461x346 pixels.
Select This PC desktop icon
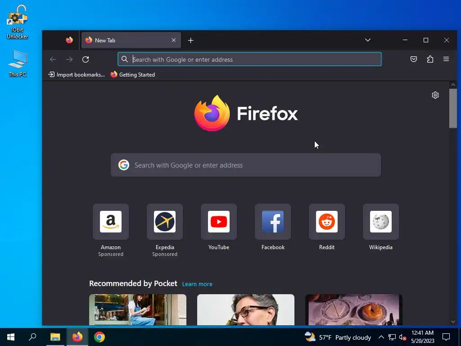coord(18,63)
